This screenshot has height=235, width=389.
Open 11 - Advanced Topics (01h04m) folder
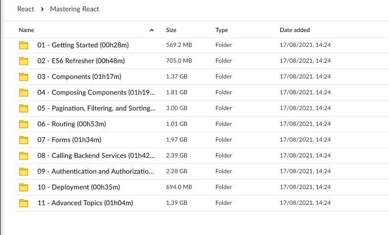click(x=85, y=203)
